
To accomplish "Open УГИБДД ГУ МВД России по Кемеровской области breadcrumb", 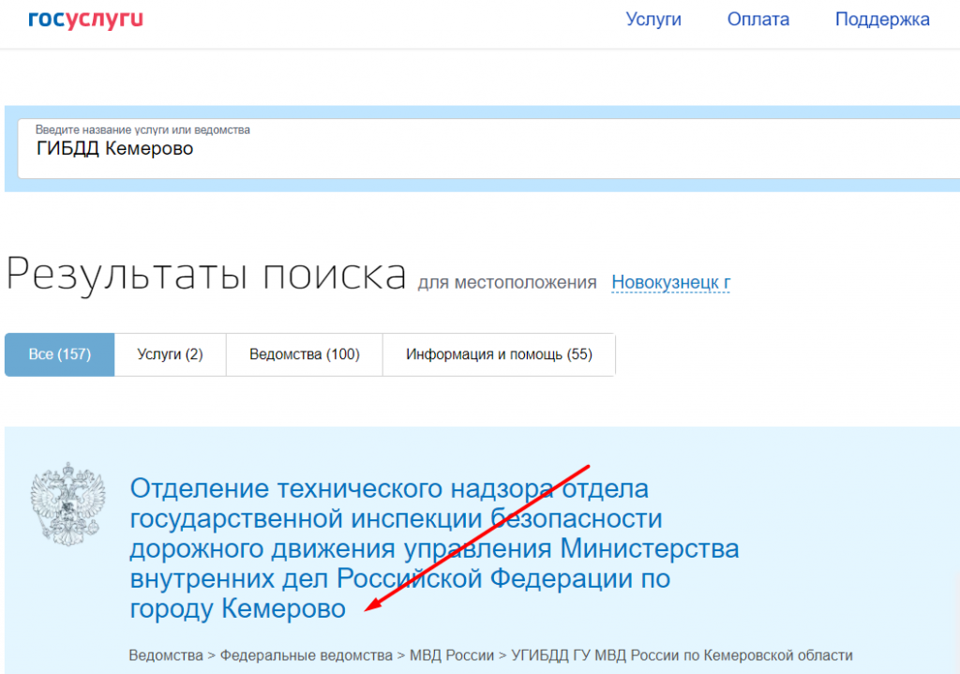I will 682,655.
